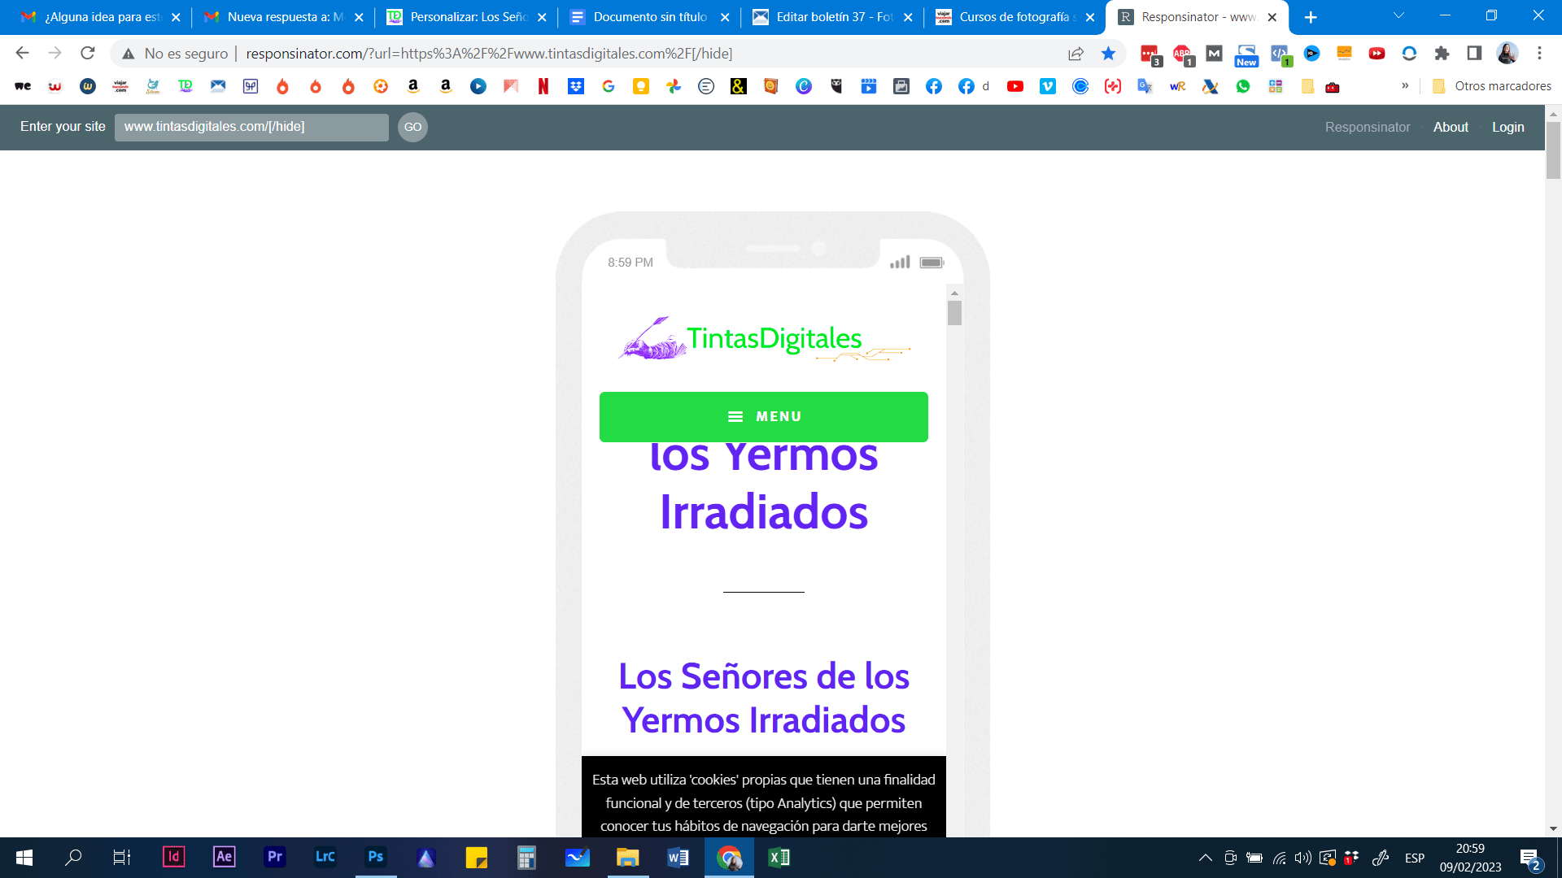
Task: Switch to 'Personalizar: Los Seño' tab
Action: [466, 17]
